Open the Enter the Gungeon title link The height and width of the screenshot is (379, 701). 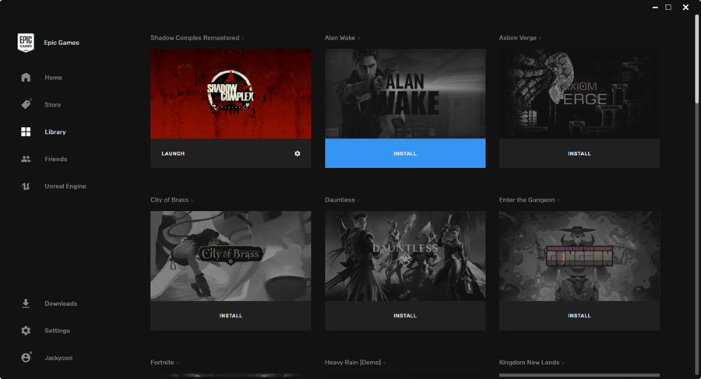(527, 200)
